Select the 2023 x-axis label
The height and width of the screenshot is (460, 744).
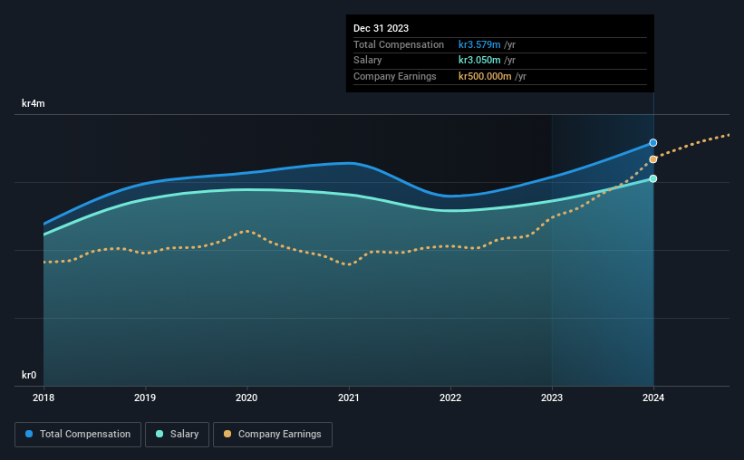(x=551, y=398)
